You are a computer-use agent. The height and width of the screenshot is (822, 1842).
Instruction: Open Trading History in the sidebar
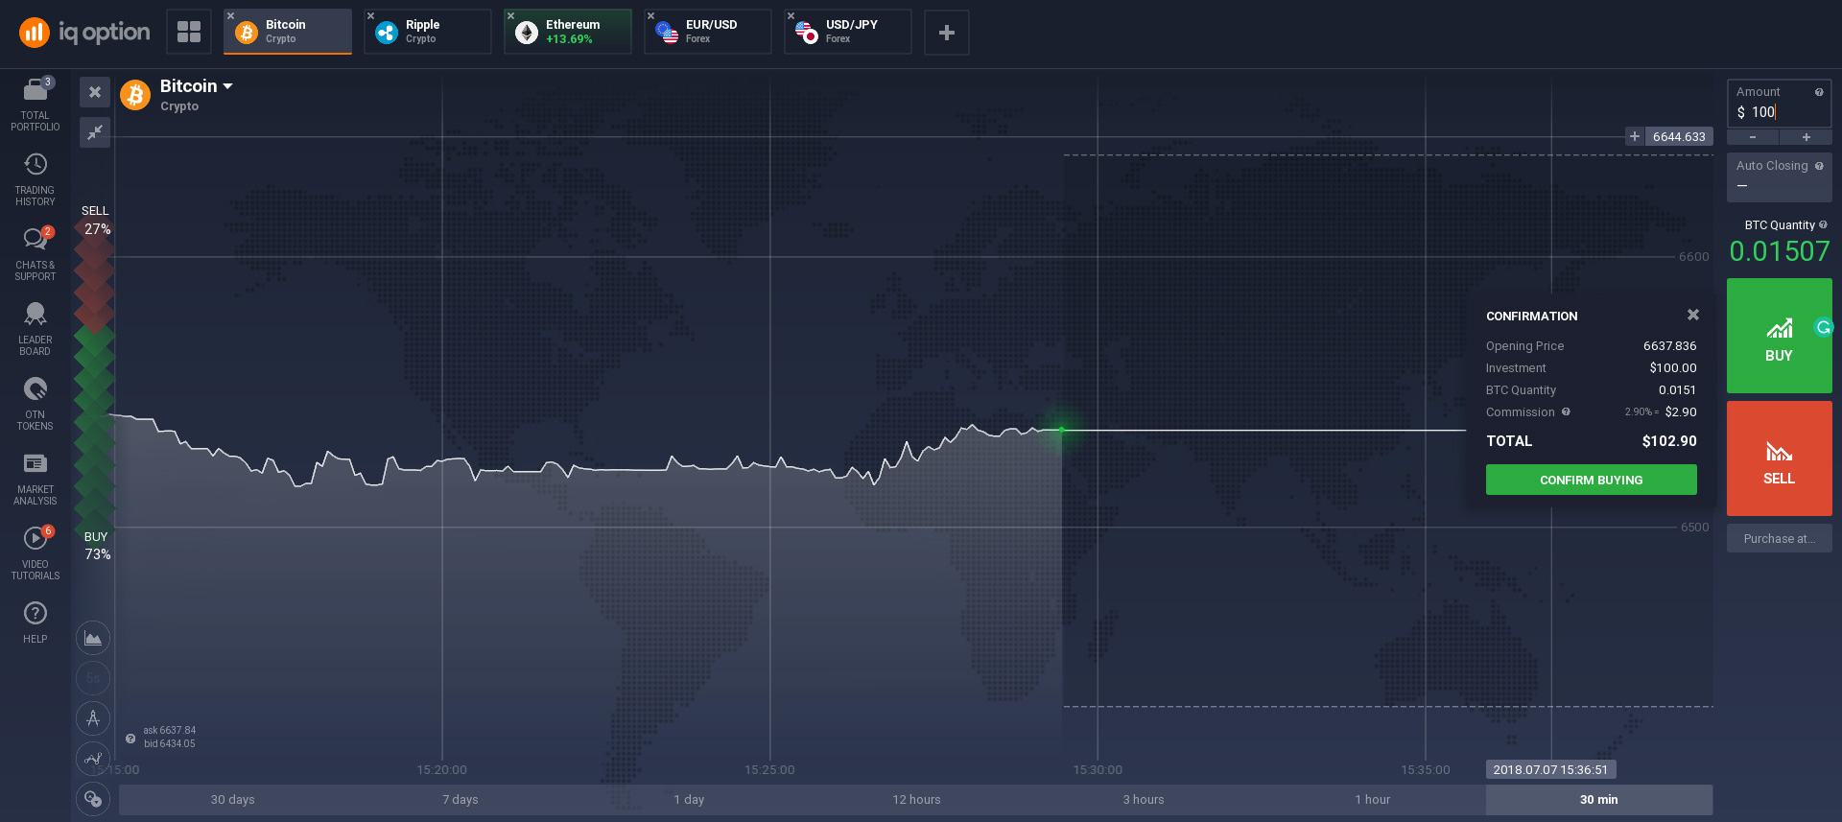coord(35,179)
